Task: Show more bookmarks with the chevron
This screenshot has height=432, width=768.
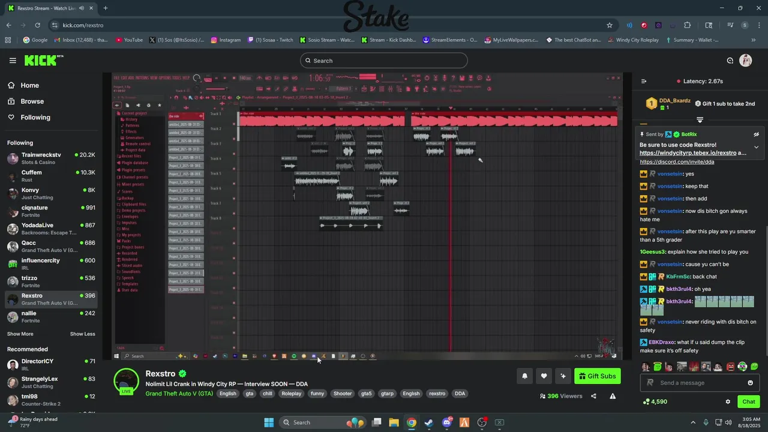Action: 754,40
